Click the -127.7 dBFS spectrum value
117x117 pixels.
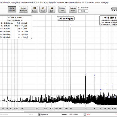pyautogui.click(x=74, y=115)
